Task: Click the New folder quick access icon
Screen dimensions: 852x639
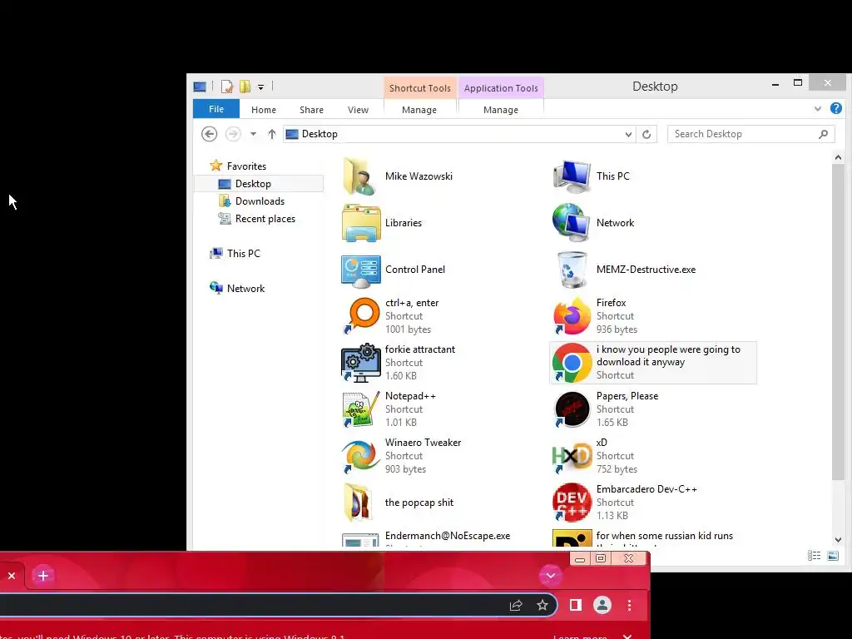Action: tap(245, 87)
